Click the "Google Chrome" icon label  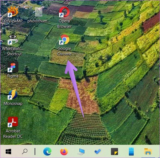(x=64, y=51)
